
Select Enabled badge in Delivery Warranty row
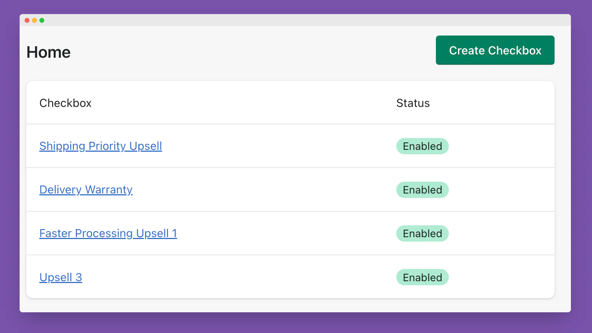point(423,190)
